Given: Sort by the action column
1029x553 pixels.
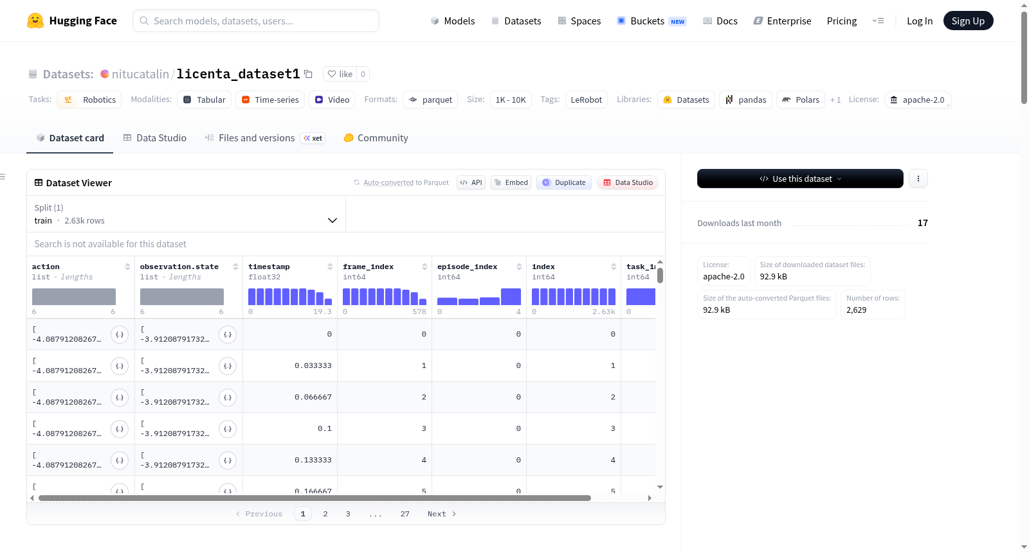Looking at the screenshot, I should point(127,267).
